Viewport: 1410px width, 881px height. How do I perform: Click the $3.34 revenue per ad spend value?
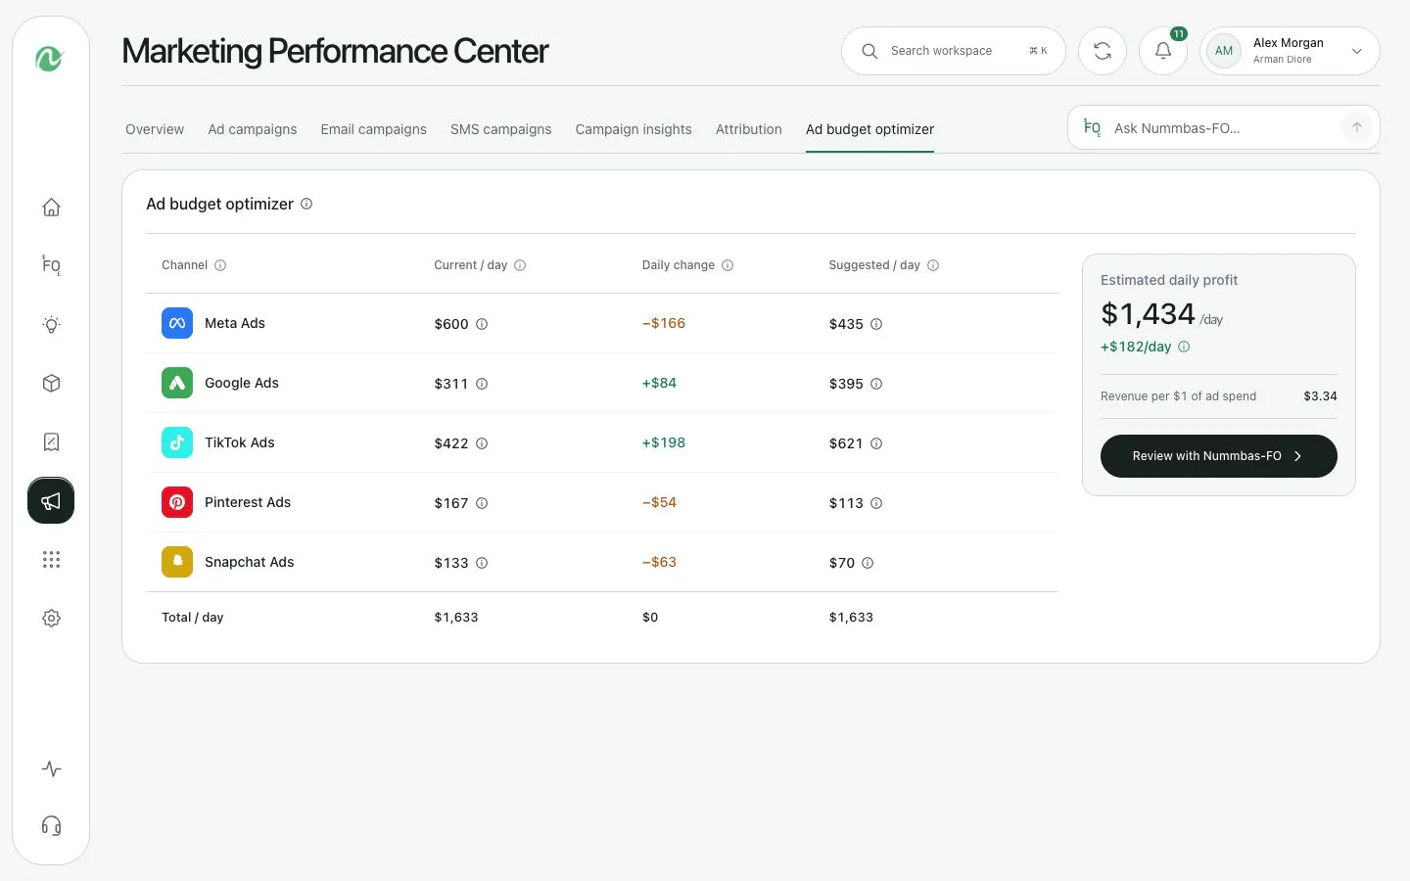point(1320,396)
